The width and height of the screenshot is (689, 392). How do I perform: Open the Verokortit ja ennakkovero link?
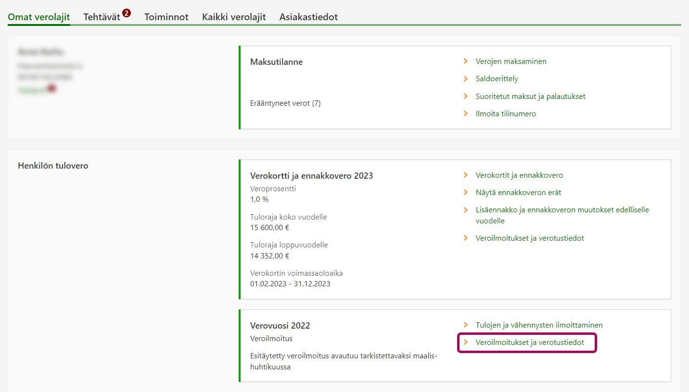(519, 175)
